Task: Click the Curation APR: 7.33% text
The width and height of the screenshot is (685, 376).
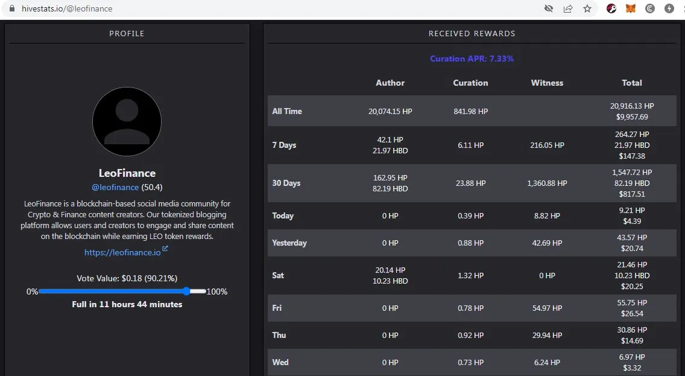Action: point(472,59)
